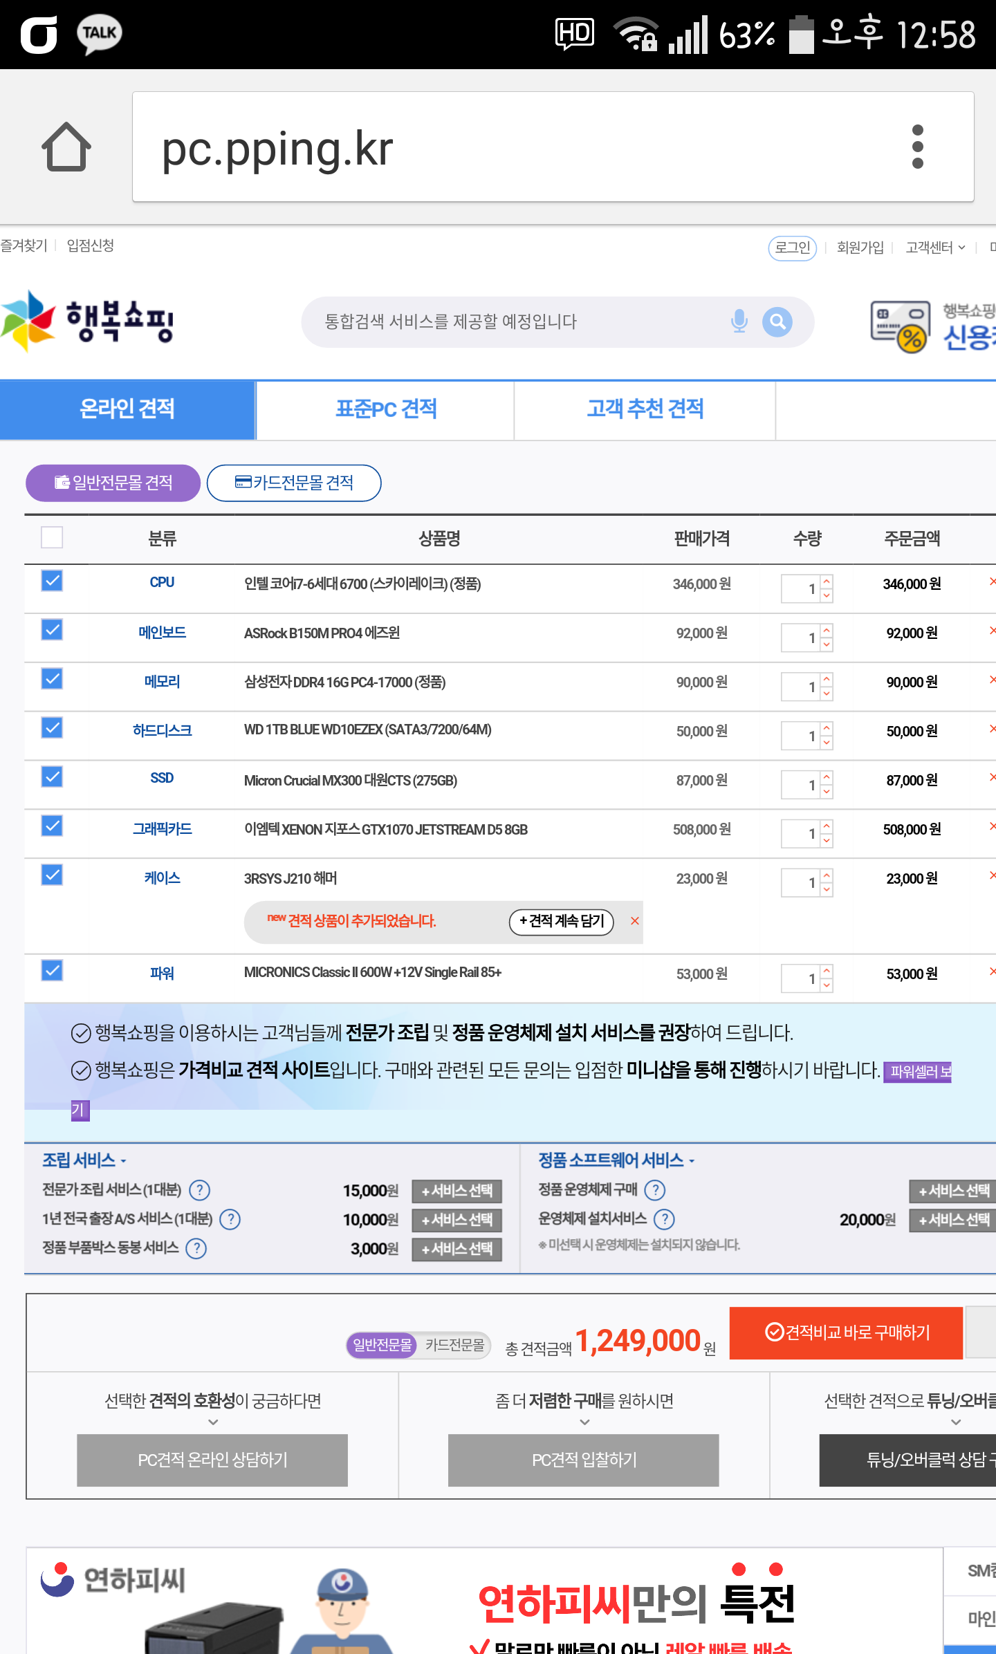The width and height of the screenshot is (996, 1654).
Task: Open help icon for 전문가 조립 서비스
Action: [199, 1190]
